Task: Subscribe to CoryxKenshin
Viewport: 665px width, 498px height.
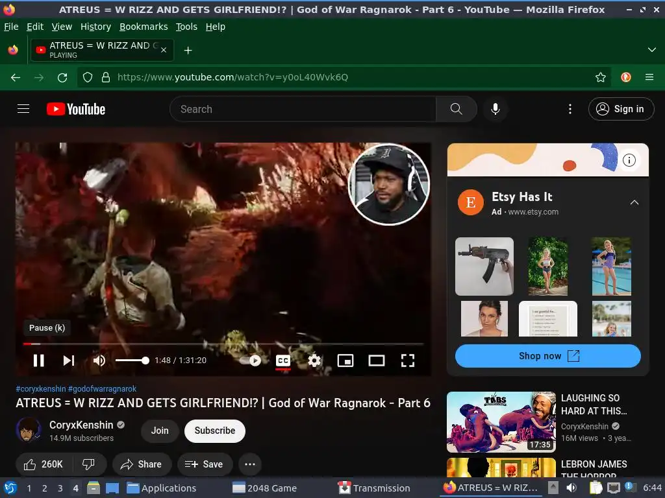Action: tap(214, 431)
